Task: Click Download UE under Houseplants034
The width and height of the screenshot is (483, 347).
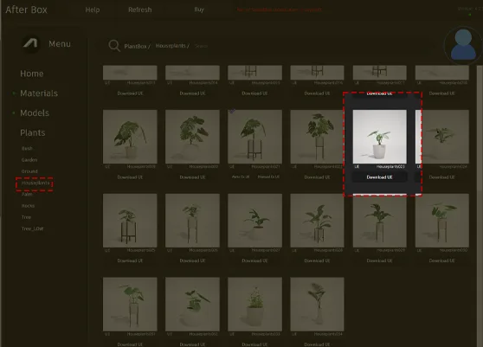Action: click(x=317, y=344)
